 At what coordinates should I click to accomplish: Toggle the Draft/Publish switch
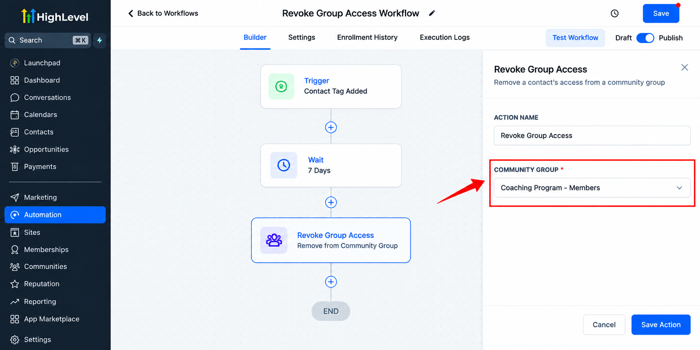(645, 38)
